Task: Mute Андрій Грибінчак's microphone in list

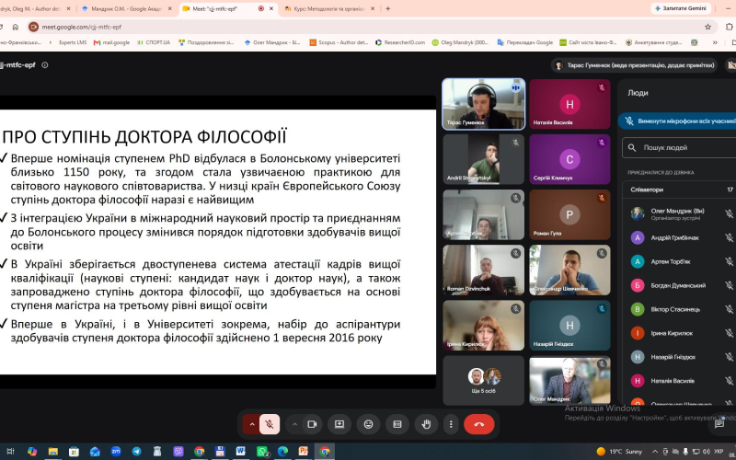Action: pos(729,238)
